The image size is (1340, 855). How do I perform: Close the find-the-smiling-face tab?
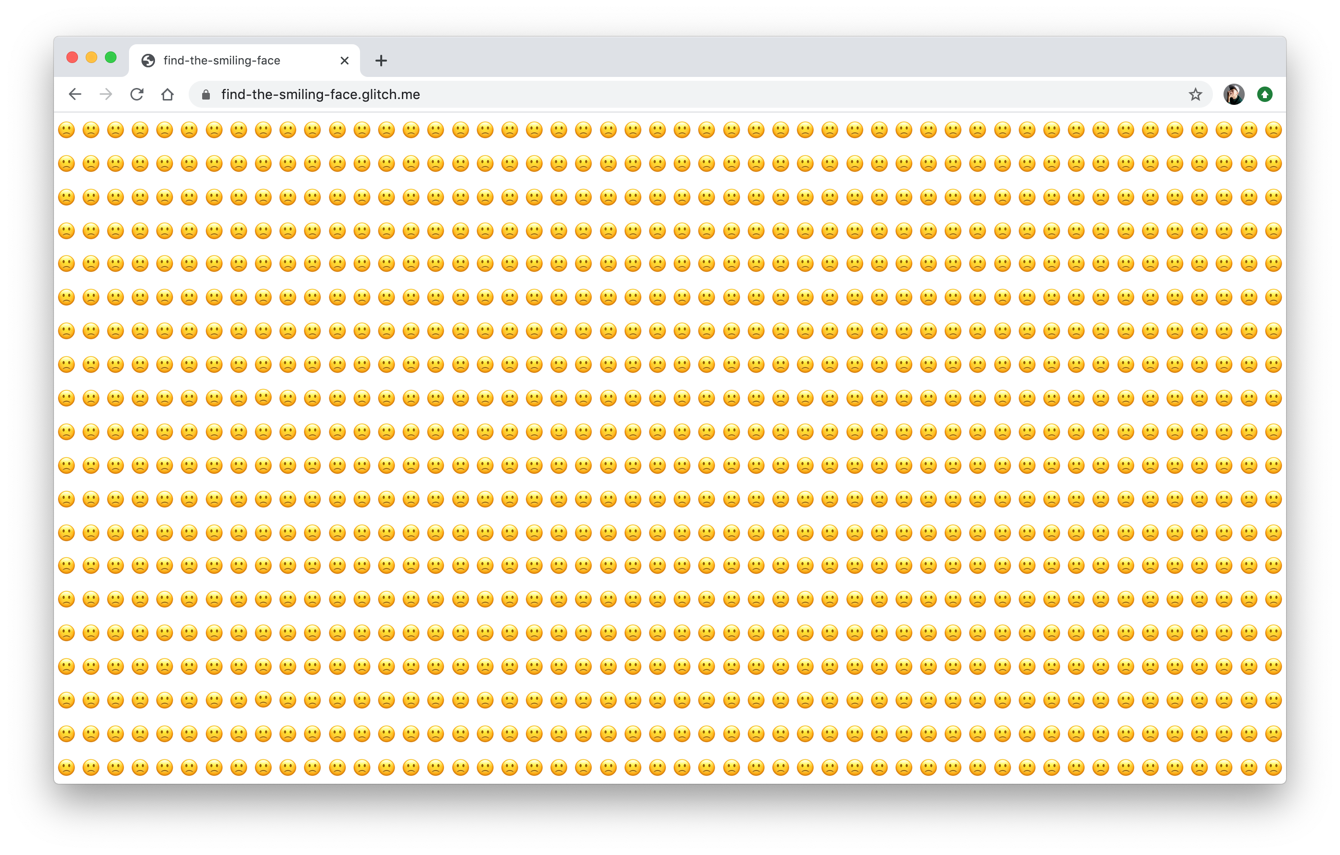coord(345,61)
